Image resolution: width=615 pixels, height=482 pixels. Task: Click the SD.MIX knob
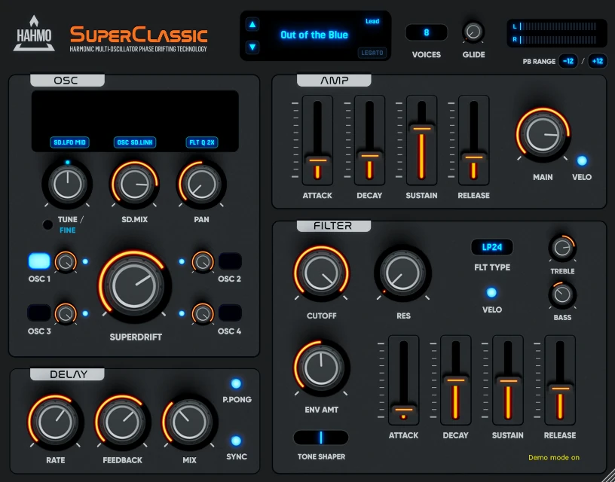click(x=134, y=185)
